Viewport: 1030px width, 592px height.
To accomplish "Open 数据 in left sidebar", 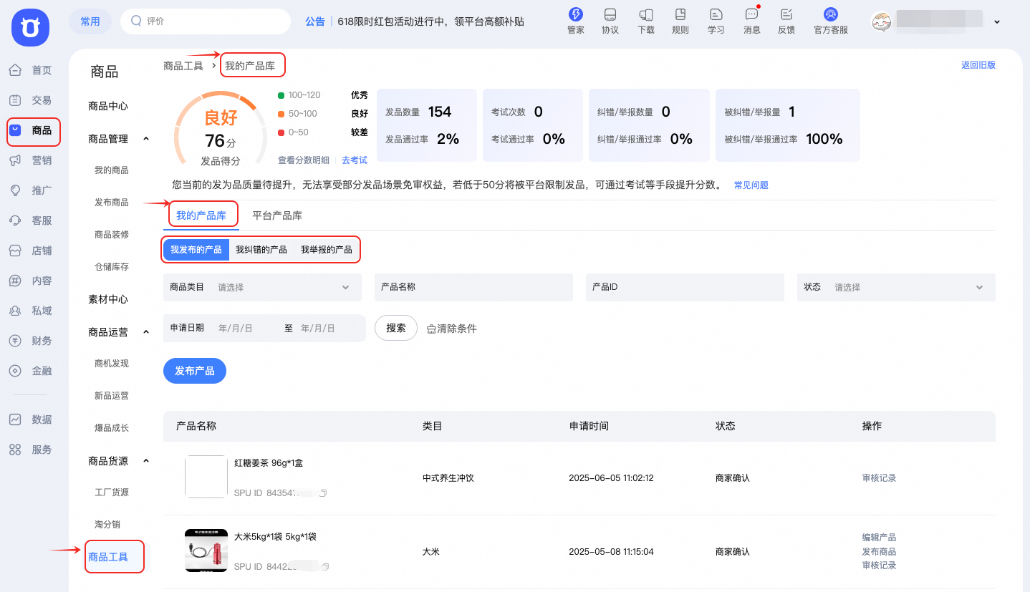I will (31, 419).
